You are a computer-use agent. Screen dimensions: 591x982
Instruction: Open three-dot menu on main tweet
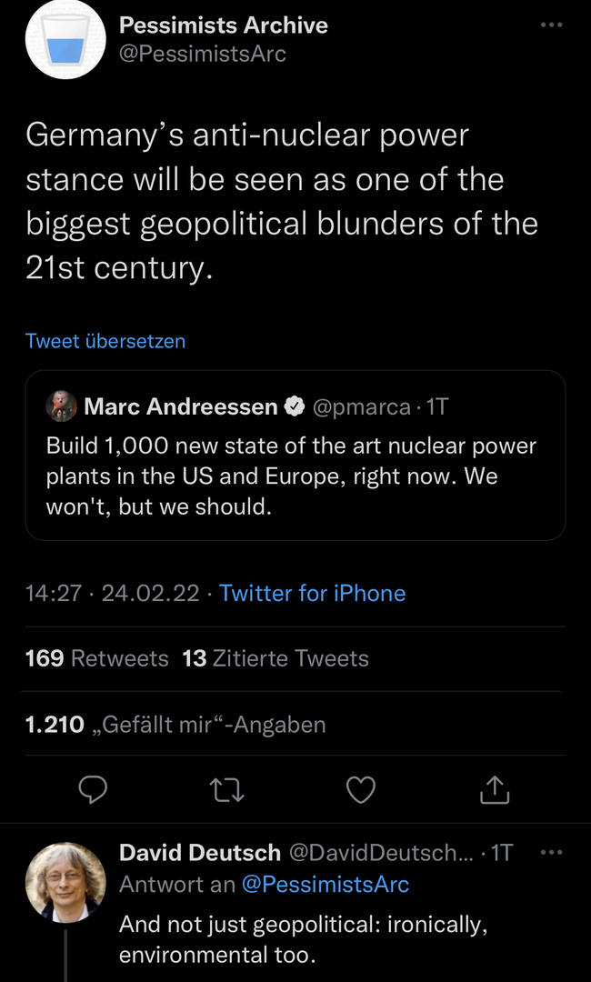point(551,25)
